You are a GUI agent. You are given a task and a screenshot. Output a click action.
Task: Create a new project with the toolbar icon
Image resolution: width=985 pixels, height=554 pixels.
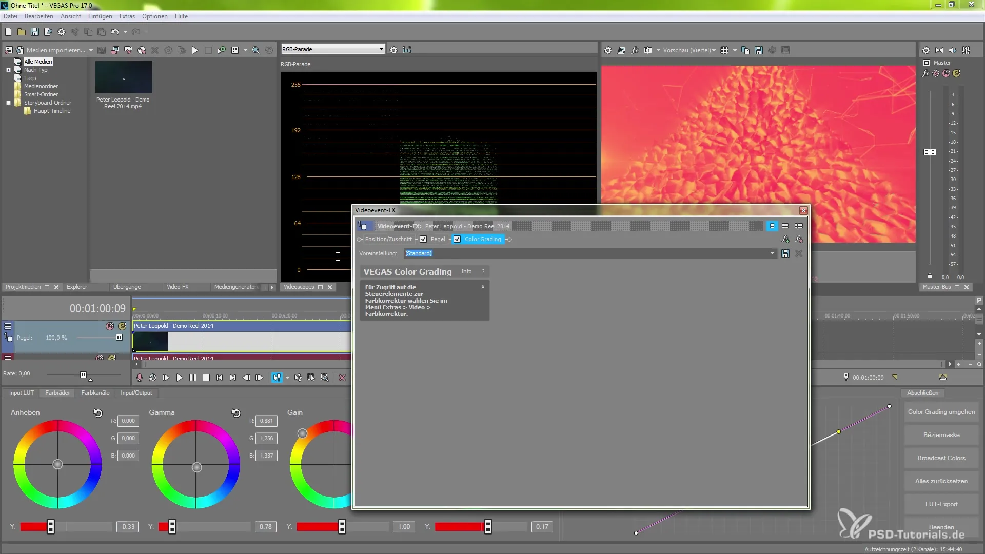(8, 32)
